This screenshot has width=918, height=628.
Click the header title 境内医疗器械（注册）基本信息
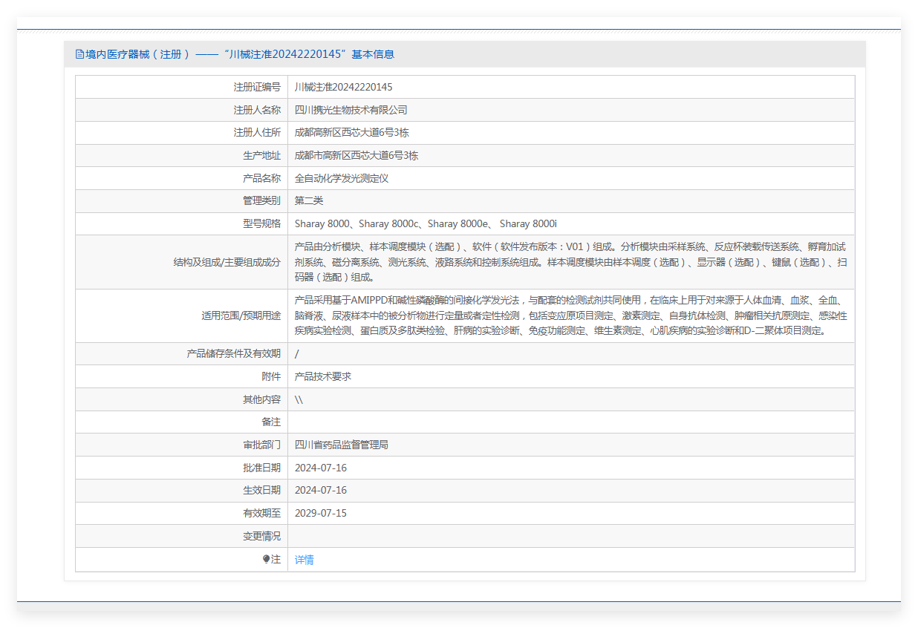pyautogui.click(x=240, y=54)
